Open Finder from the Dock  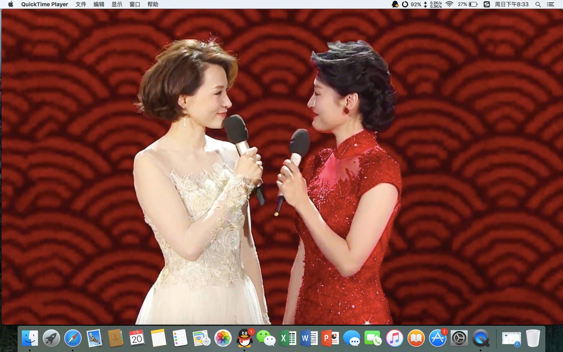click(x=30, y=338)
